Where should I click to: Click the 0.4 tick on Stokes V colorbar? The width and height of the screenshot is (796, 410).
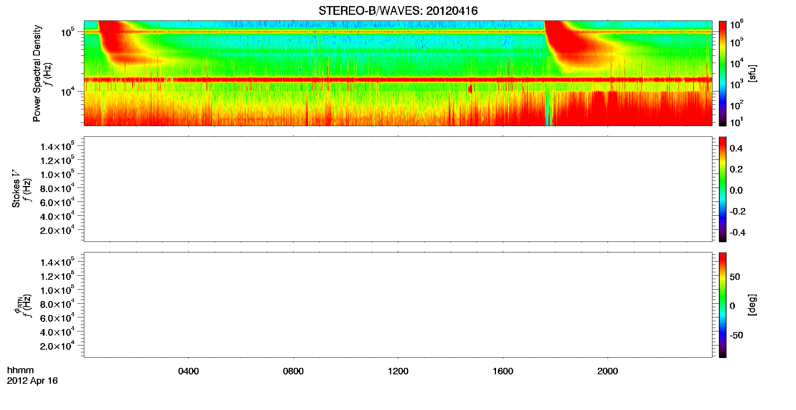click(736, 148)
